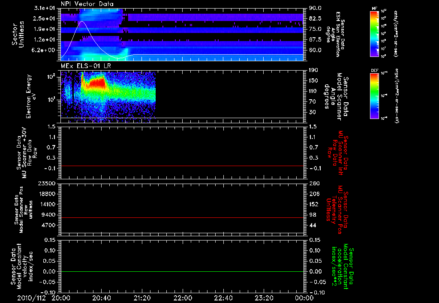The height and width of the screenshot is (303, 439).
Task: Click the 82.5 sun elevation axis value
Action: coord(315,18)
